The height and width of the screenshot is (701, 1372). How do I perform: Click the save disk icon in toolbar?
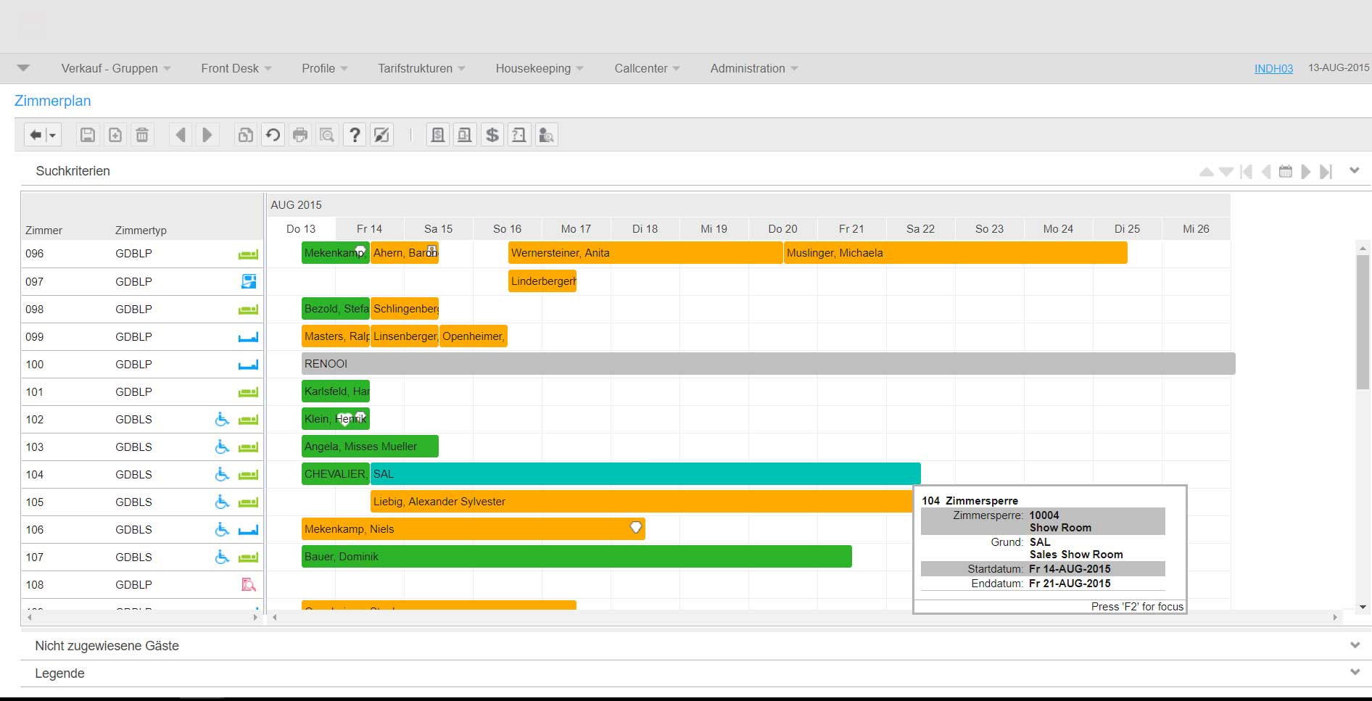(88, 135)
